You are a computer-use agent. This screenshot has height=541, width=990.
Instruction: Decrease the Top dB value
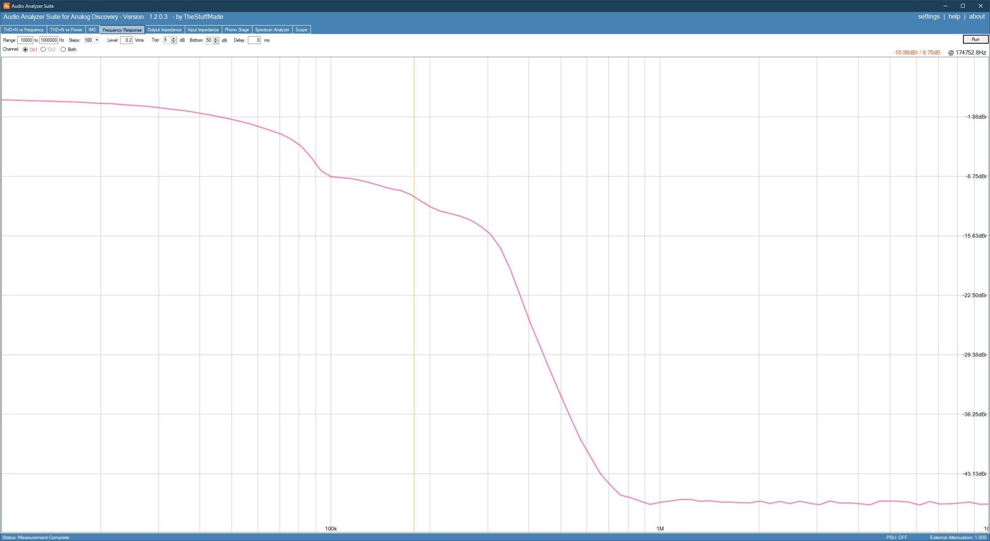coord(174,42)
